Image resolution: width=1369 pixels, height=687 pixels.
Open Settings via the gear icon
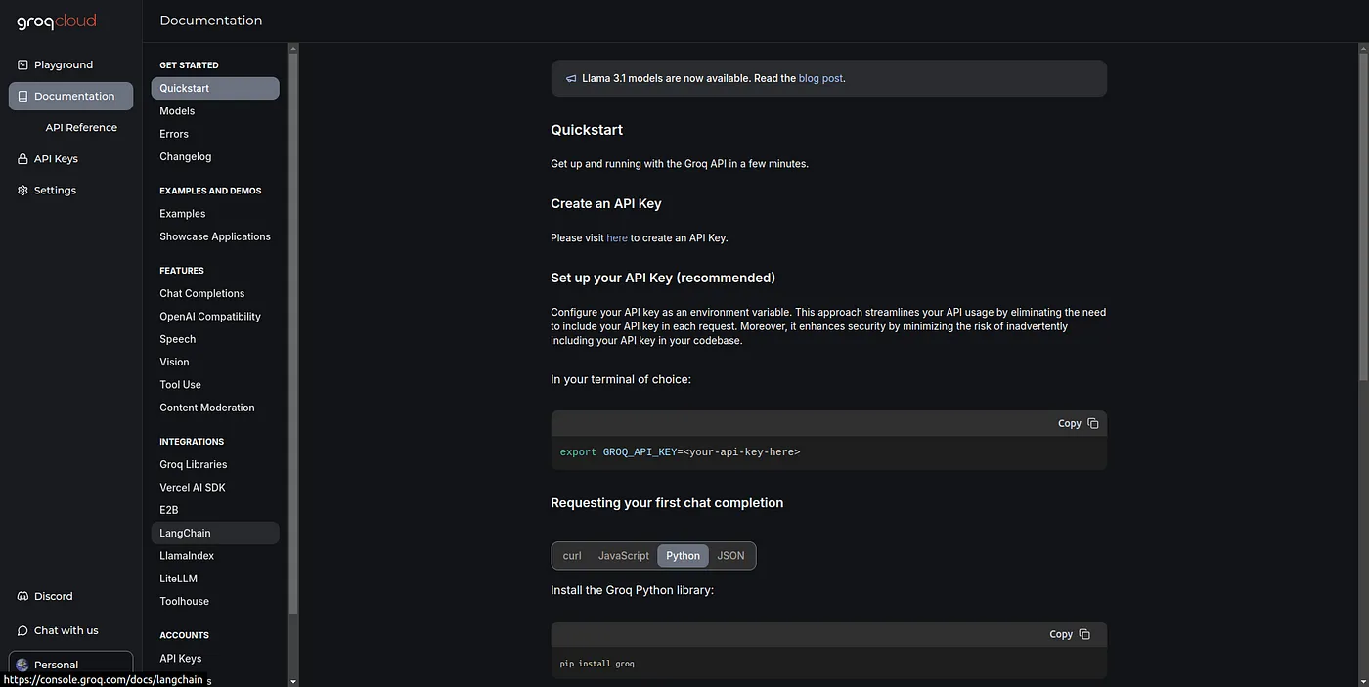click(22, 191)
